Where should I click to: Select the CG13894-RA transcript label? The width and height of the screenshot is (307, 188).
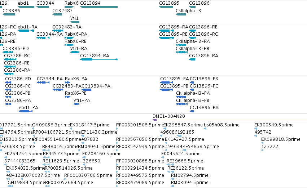pyautogui.click(x=95, y=56)
